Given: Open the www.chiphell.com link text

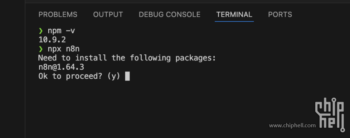Looking at the screenshot, I should [x=292, y=125].
